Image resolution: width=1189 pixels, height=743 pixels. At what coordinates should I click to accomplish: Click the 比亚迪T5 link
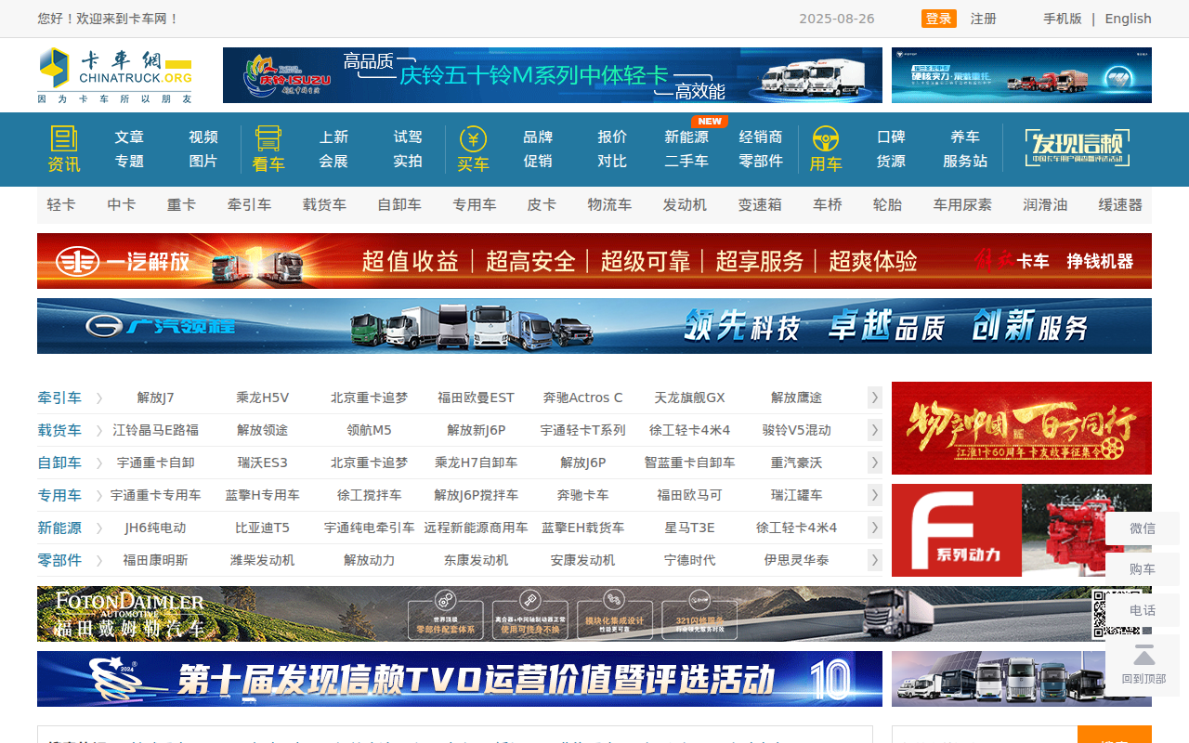262,528
